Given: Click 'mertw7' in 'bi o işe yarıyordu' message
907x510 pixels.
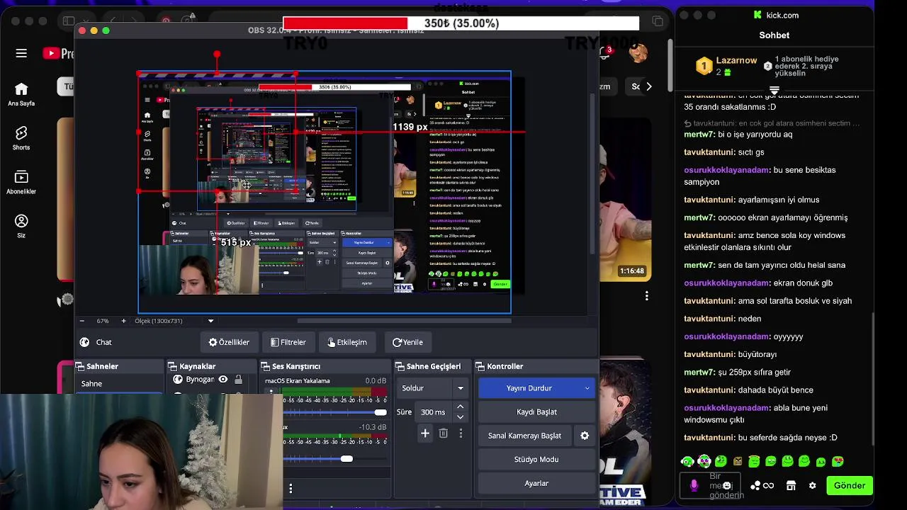Looking at the screenshot, I should point(698,134).
